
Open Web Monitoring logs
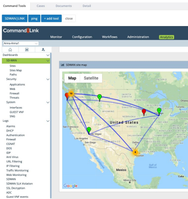[x=16, y=175]
